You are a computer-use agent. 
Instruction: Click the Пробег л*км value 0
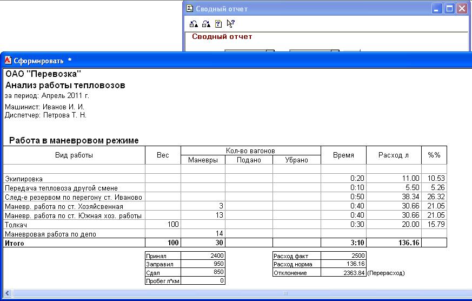pyautogui.click(x=222, y=281)
